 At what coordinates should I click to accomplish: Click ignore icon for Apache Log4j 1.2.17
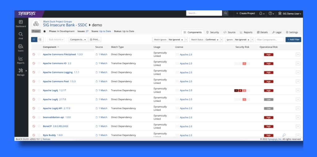pyautogui.click(x=34, y=91)
